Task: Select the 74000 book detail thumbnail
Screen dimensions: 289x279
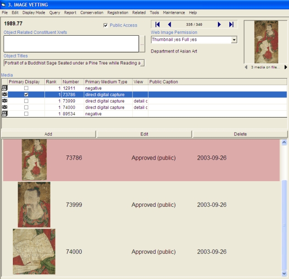Action: pyautogui.click(x=34, y=251)
